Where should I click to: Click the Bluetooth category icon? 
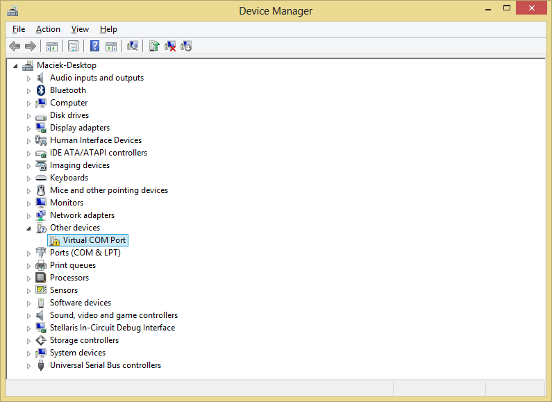coord(41,90)
